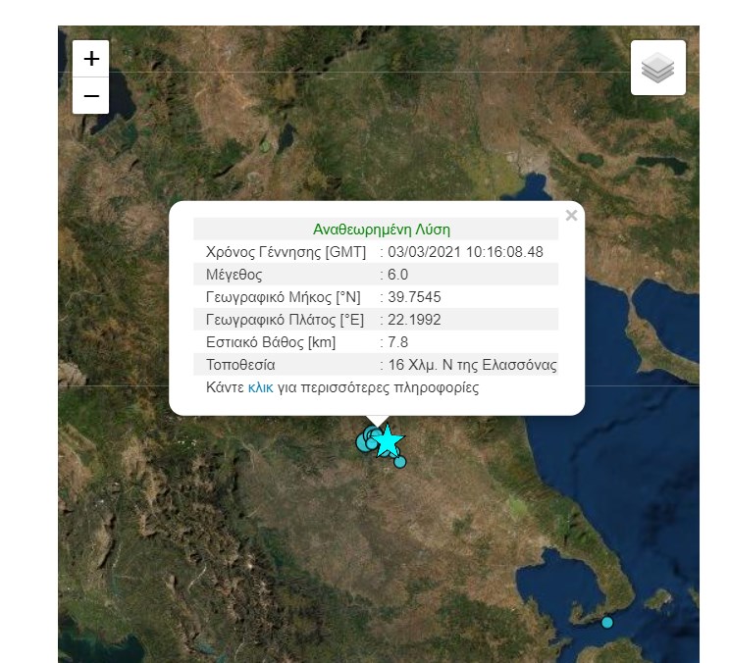Image resolution: width=729 pixels, height=663 pixels.
Task: Click the "Τοποθεσία" row label
Action: point(240,365)
